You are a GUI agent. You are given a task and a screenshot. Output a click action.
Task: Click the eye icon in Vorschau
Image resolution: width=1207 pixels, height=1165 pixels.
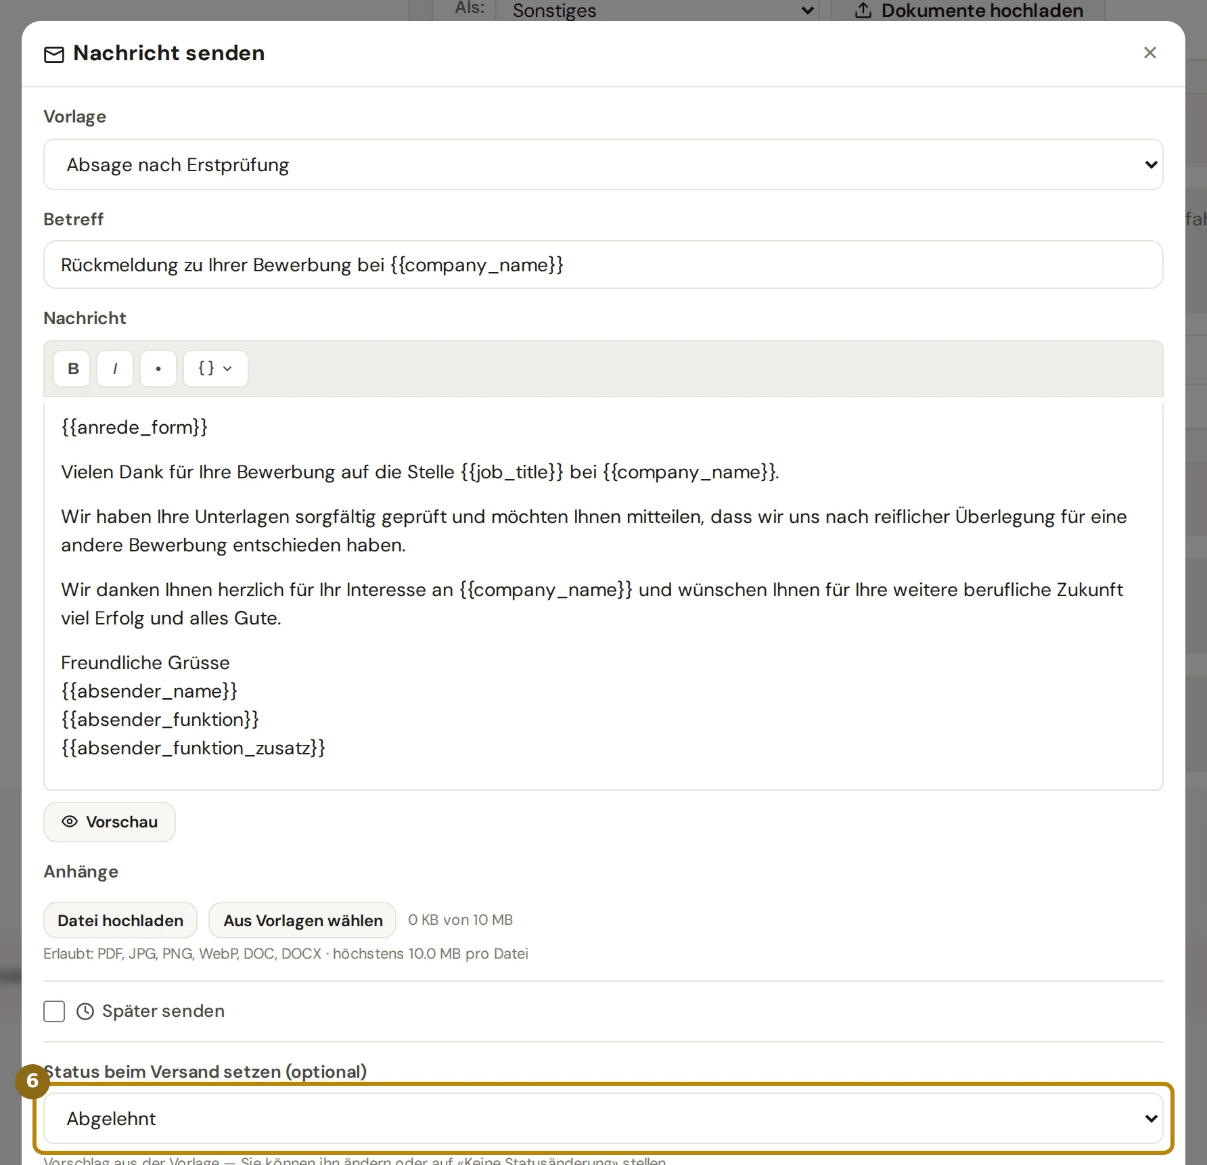pos(70,821)
